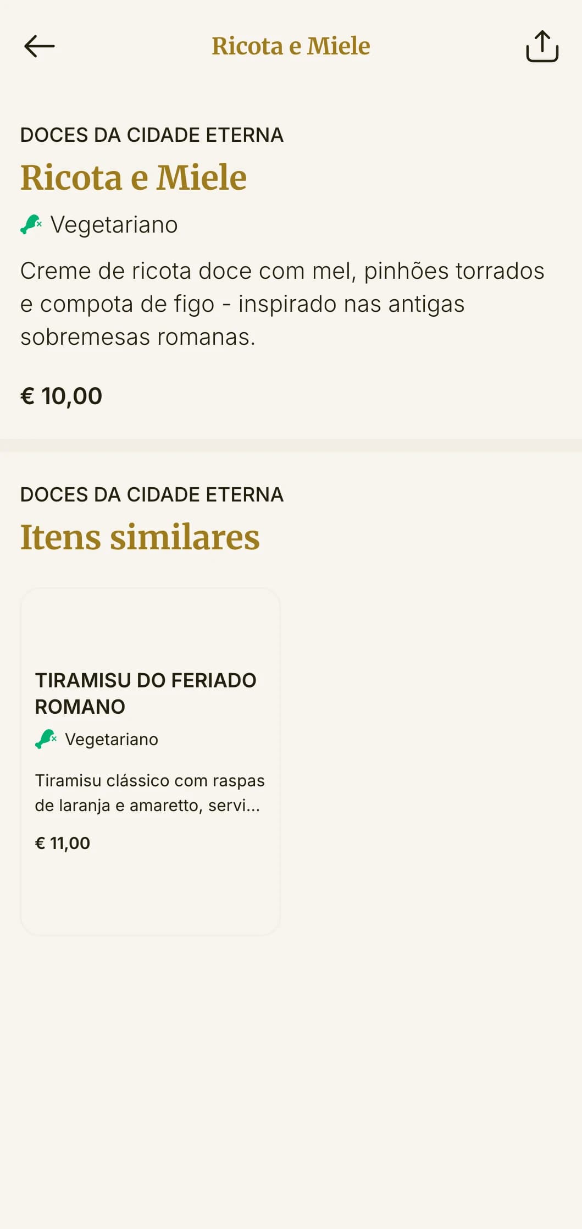Tap the Tiramisu do Feriado Romano title
This screenshot has width=582, height=1229.
point(145,693)
